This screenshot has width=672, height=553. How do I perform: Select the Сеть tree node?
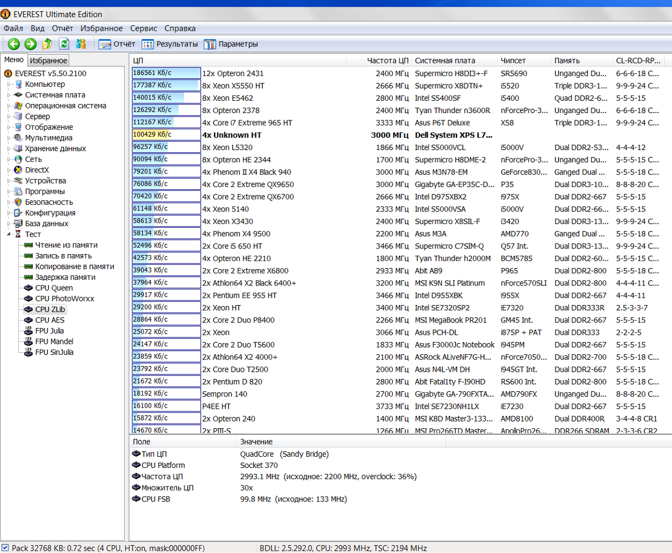click(34, 159)
